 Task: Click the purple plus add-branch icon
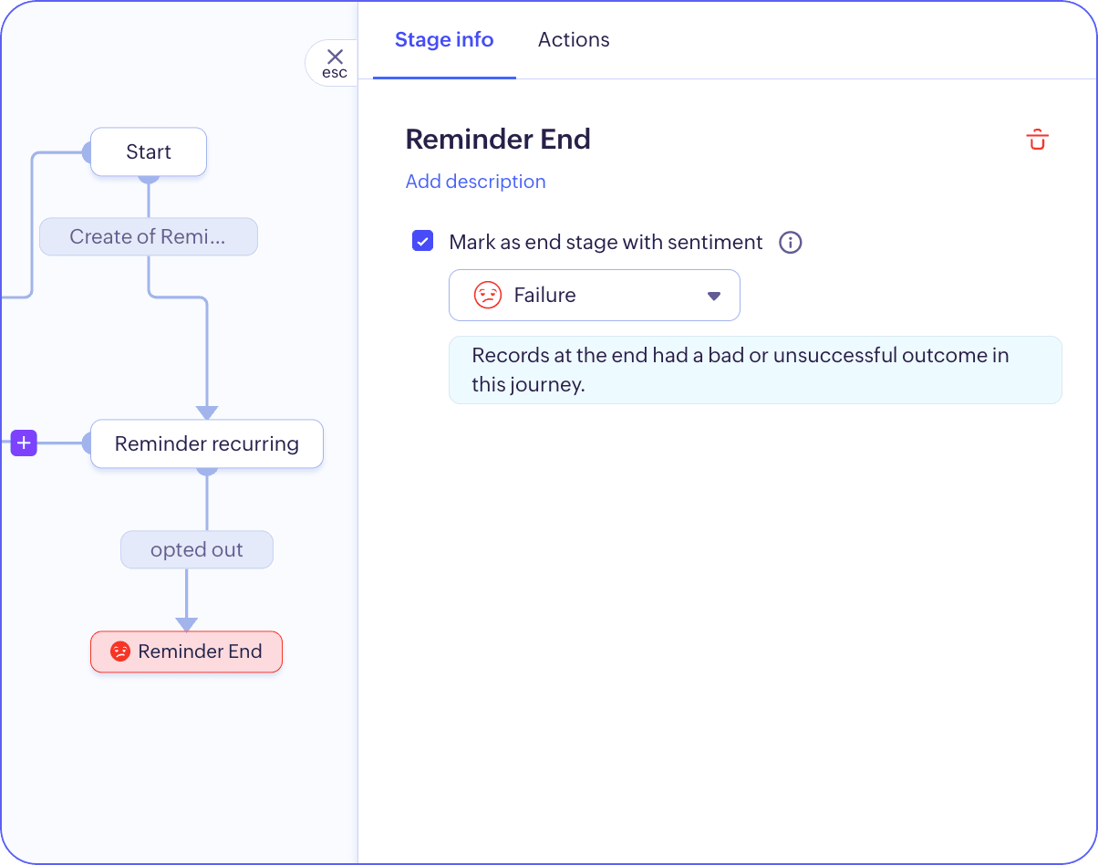click(x=24, y=444)
